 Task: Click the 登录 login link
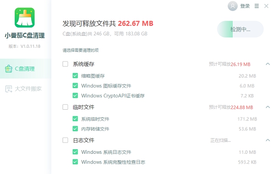[x=245, y=6]
